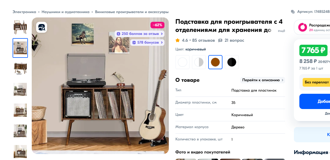This screenshot has width=330, height=160.
Task: Click the copy icon beside Артикул
Action: pyautogui.click(x=293, y=12)
